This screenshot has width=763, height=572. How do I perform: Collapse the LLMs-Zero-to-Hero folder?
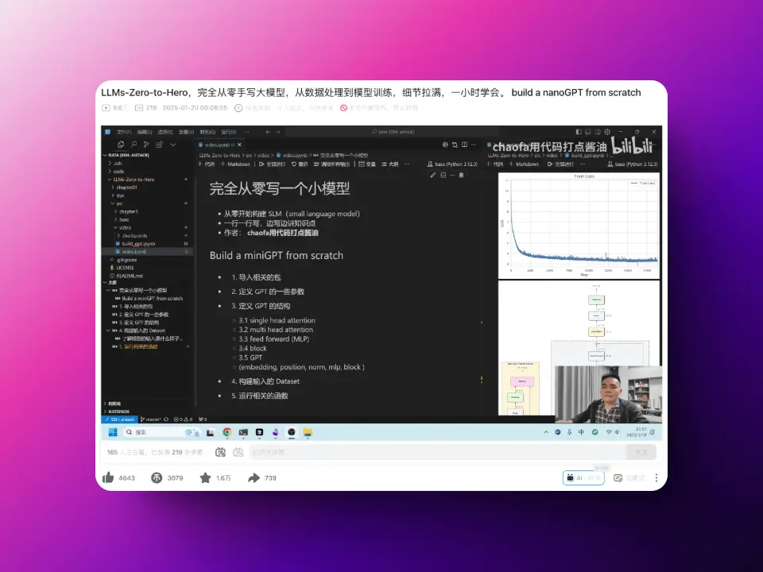[131, 180]
